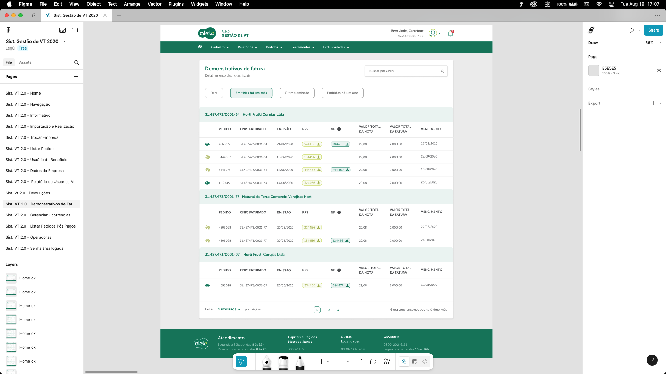666x374 pixels.
Task: Select the Frame tool
Action: pyautogui.click(x=319, y=362)
